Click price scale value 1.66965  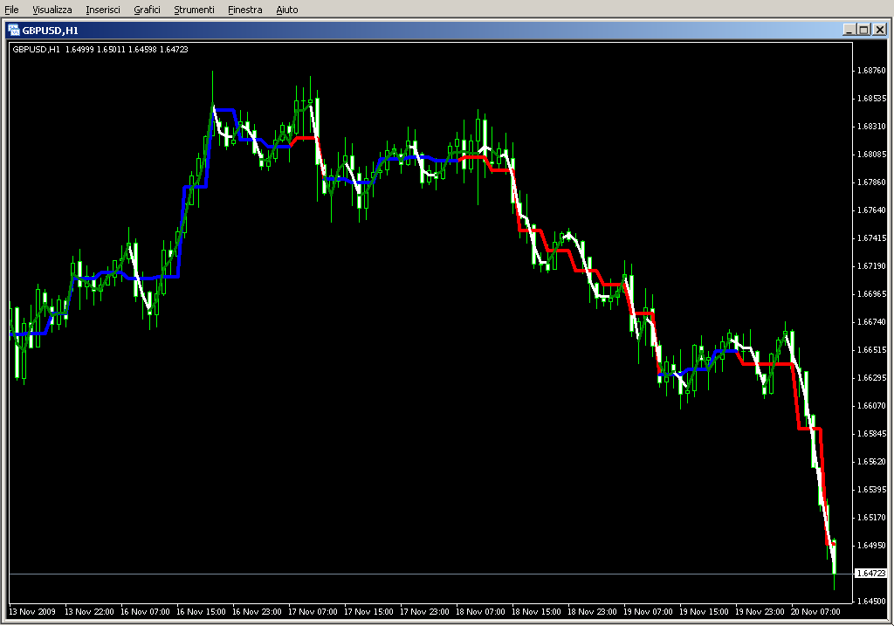(872, 294)
